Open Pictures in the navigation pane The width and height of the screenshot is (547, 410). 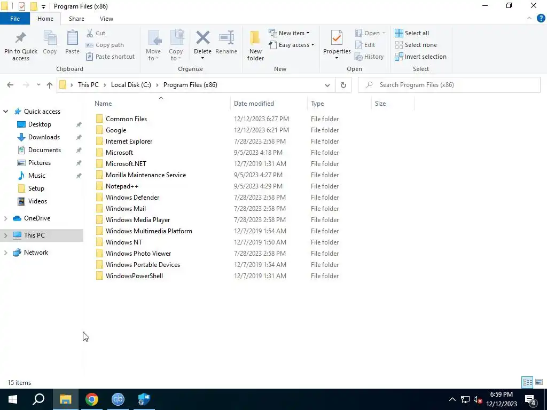(39, 163)
